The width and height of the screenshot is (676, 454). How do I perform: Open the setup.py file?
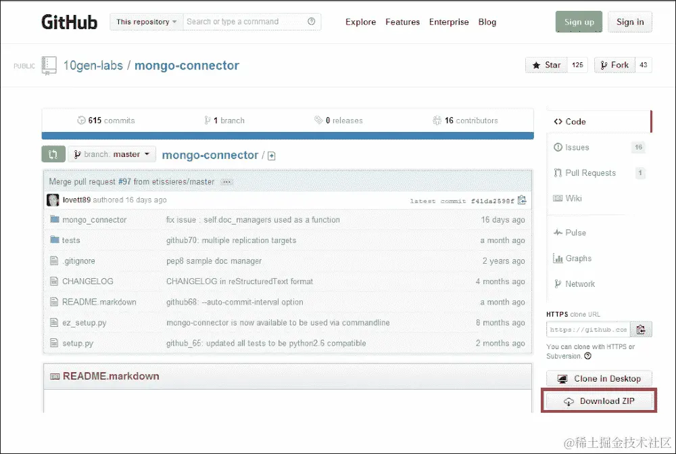click(78, 344)
